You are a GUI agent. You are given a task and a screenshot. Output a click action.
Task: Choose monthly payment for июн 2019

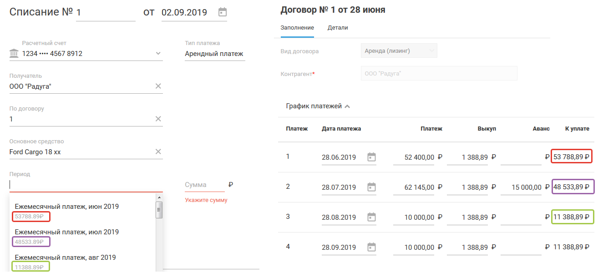click(66, 207)
